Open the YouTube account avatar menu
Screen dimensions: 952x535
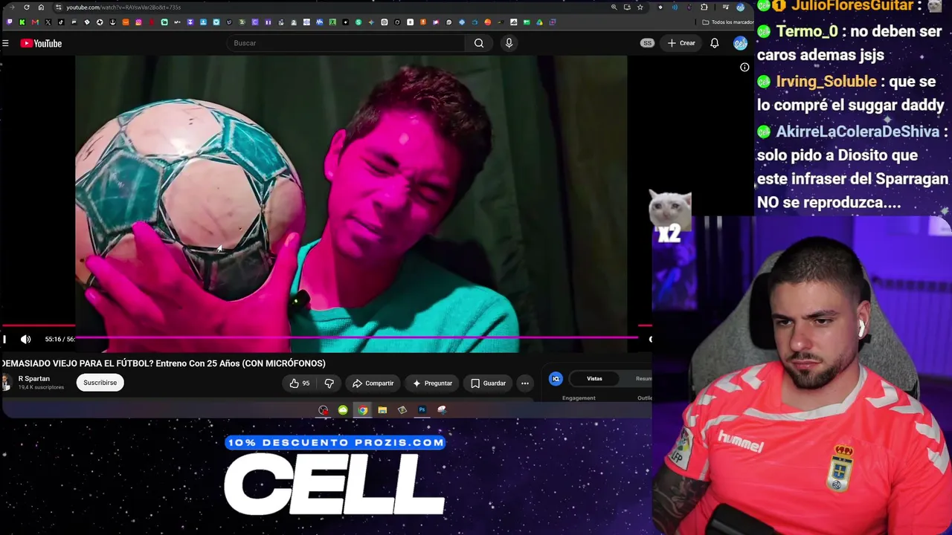point(740,43)
